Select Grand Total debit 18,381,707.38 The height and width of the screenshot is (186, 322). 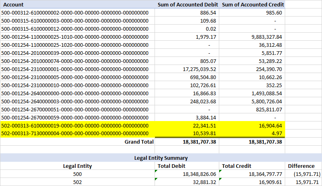[187, 142]
